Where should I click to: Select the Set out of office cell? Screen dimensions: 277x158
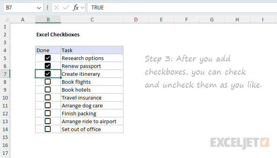(92, 129)
